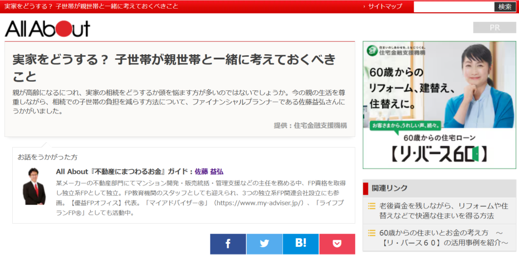This screenshot has height=255, width=519.
Task: Click the author portrait photo
Action: click(x=34, y=186)
